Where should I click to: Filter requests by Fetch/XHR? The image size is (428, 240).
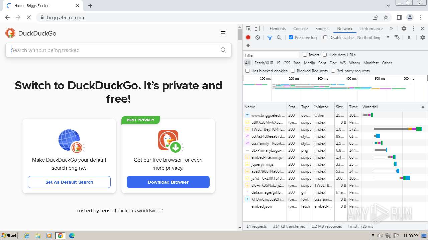pos(264,63)
